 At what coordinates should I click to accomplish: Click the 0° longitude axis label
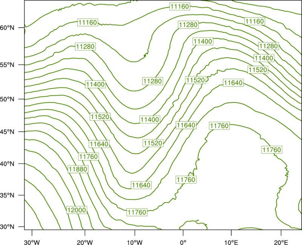tap(183, 242)
